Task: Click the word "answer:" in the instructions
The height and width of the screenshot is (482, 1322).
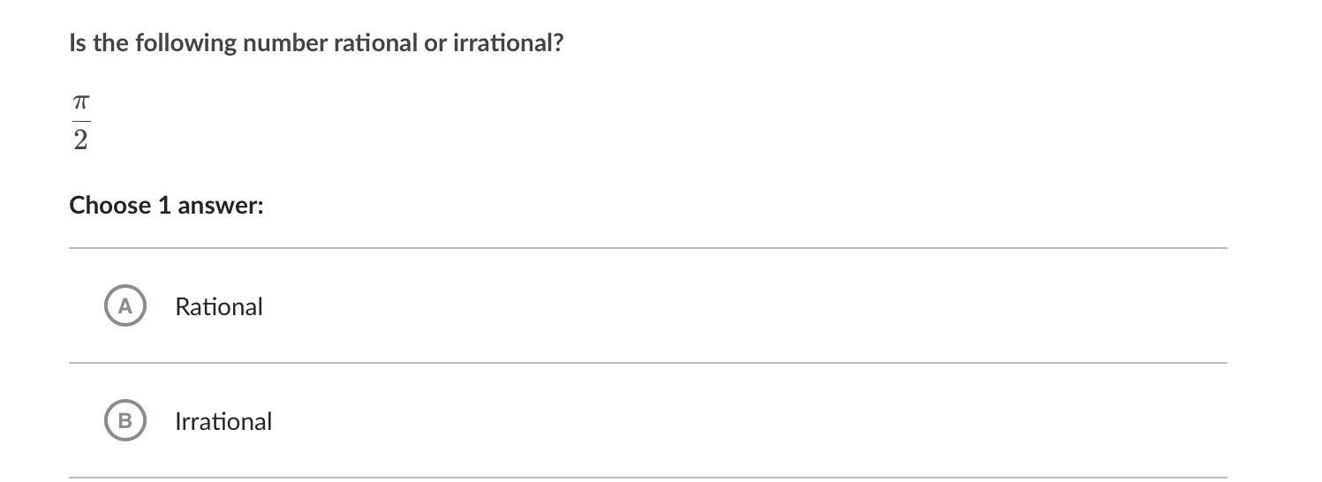Action: (x=220, y=206)
